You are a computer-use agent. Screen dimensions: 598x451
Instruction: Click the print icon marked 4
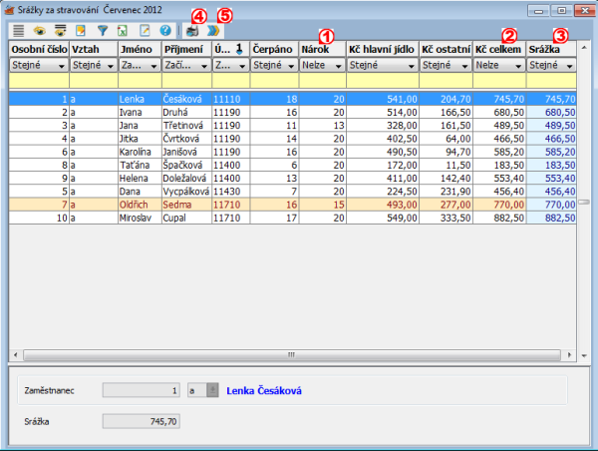point(192,31)
